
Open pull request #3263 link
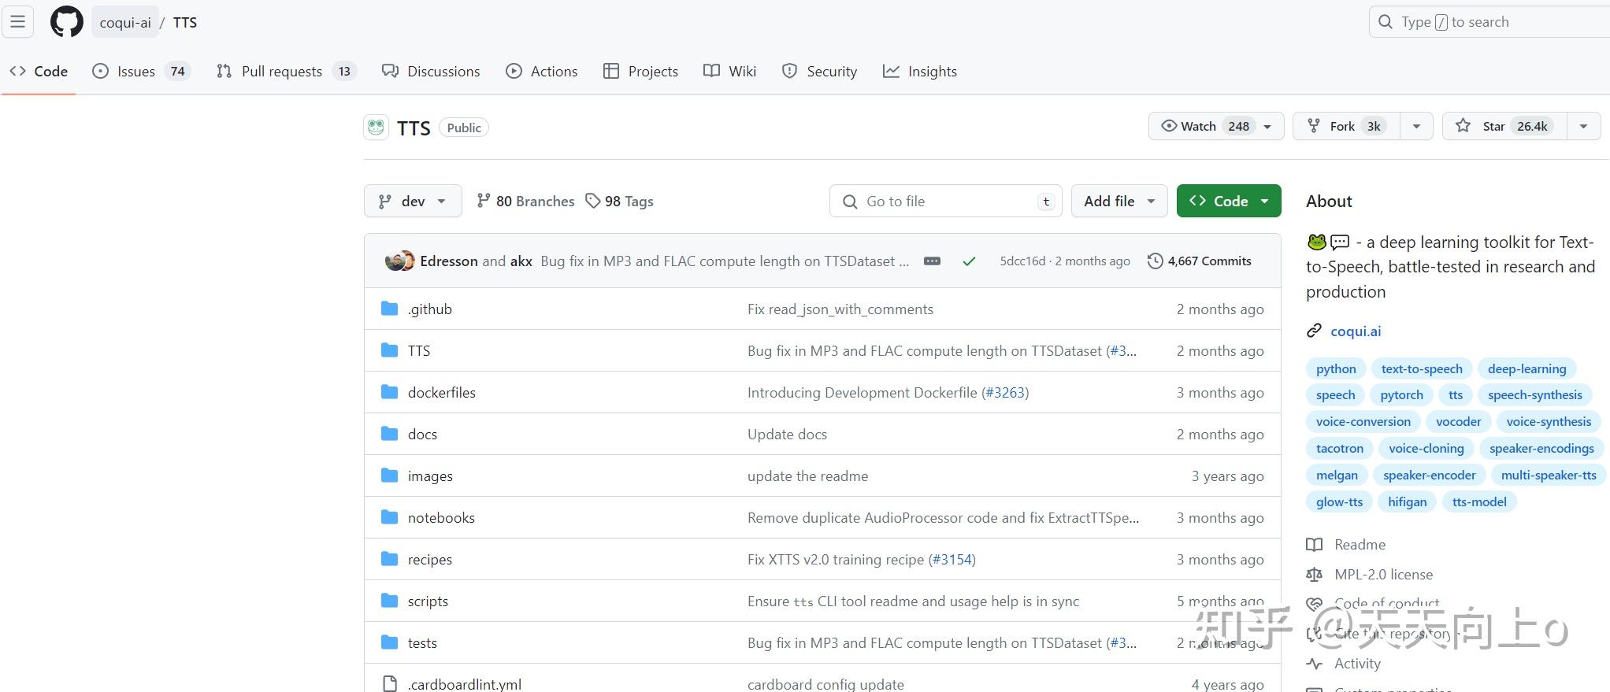tap(1005, 393)
